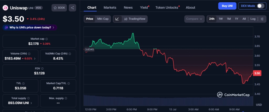Click the AI icon in price-down prompt
269x112 pixels.
point(6,27)
